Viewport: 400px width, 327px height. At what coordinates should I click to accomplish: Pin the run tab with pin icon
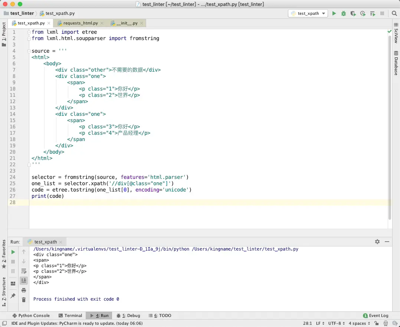coord(13,295)
